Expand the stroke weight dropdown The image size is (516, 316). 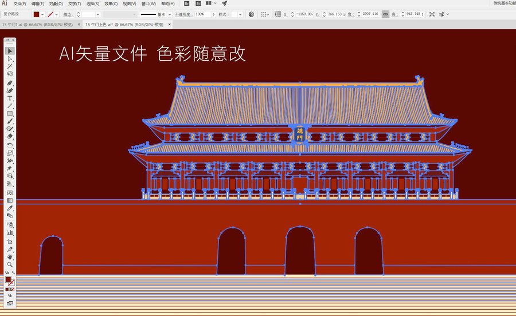[97, 14]
